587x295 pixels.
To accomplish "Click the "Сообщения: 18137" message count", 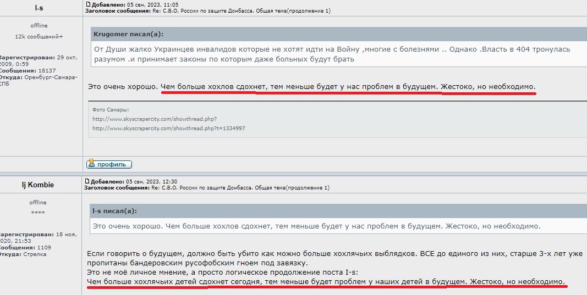I will [x=28, y=71].
